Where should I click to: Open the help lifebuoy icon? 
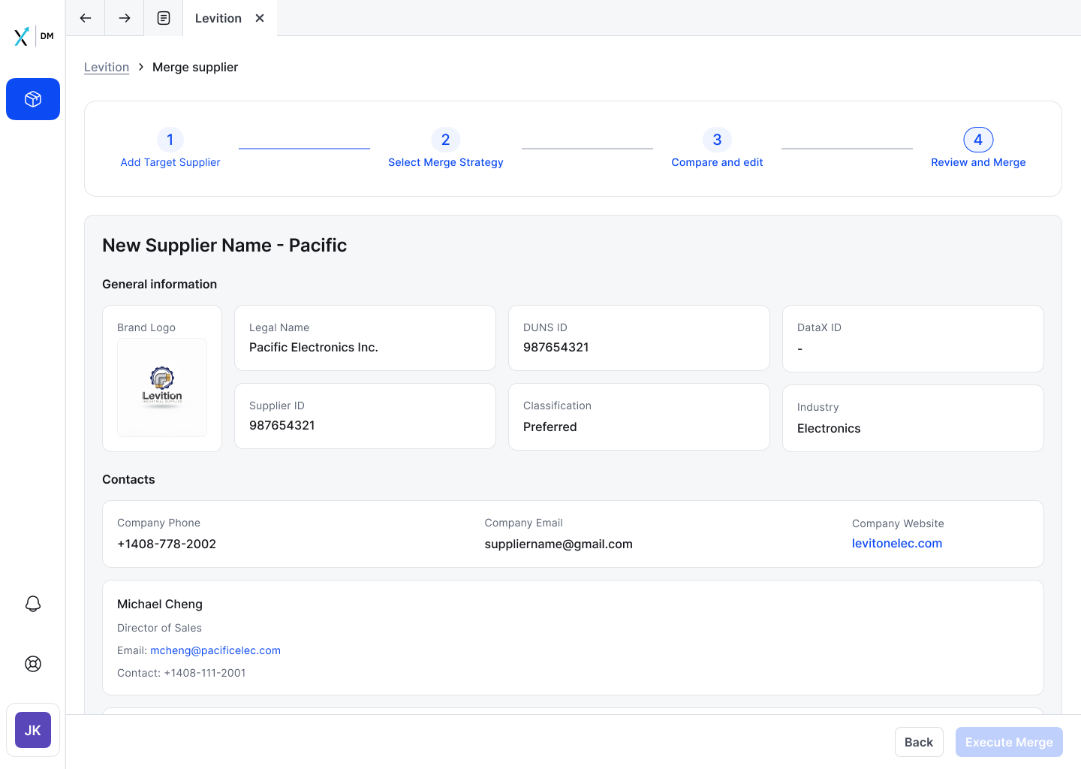click(33, 664)
